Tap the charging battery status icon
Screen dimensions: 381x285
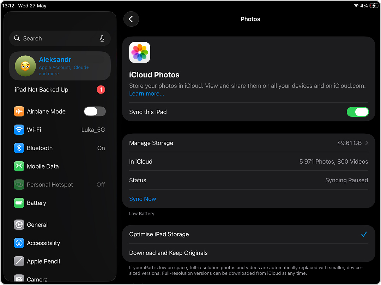point(374,6)
